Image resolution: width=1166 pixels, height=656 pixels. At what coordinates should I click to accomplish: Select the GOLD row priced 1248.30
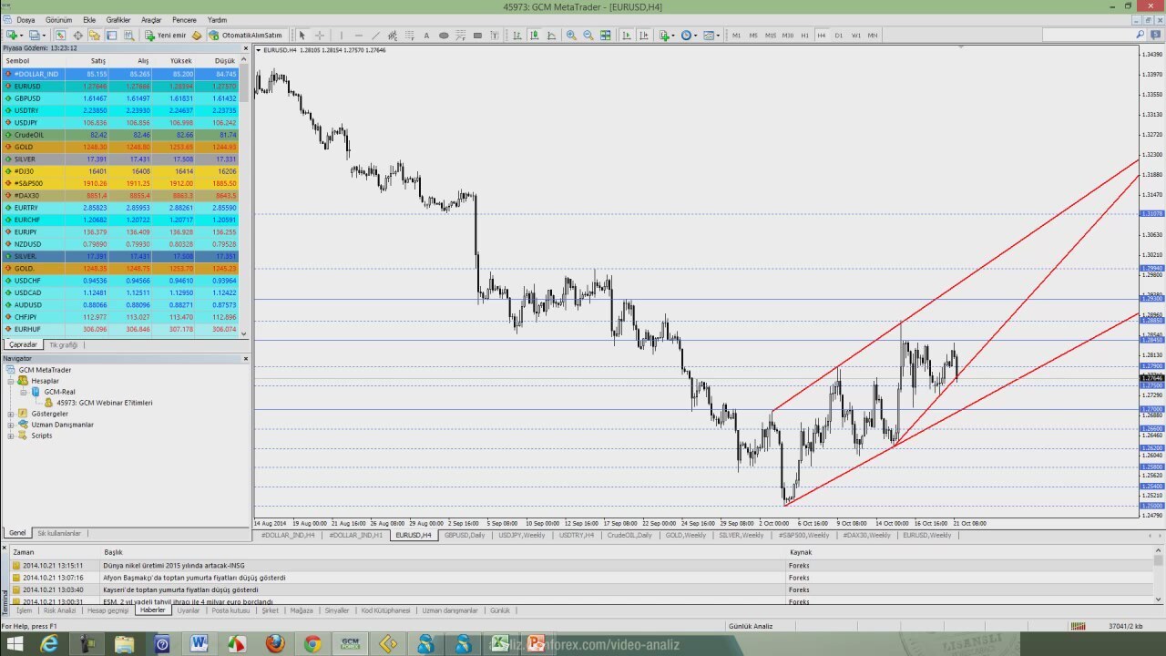tap(120, 147)
